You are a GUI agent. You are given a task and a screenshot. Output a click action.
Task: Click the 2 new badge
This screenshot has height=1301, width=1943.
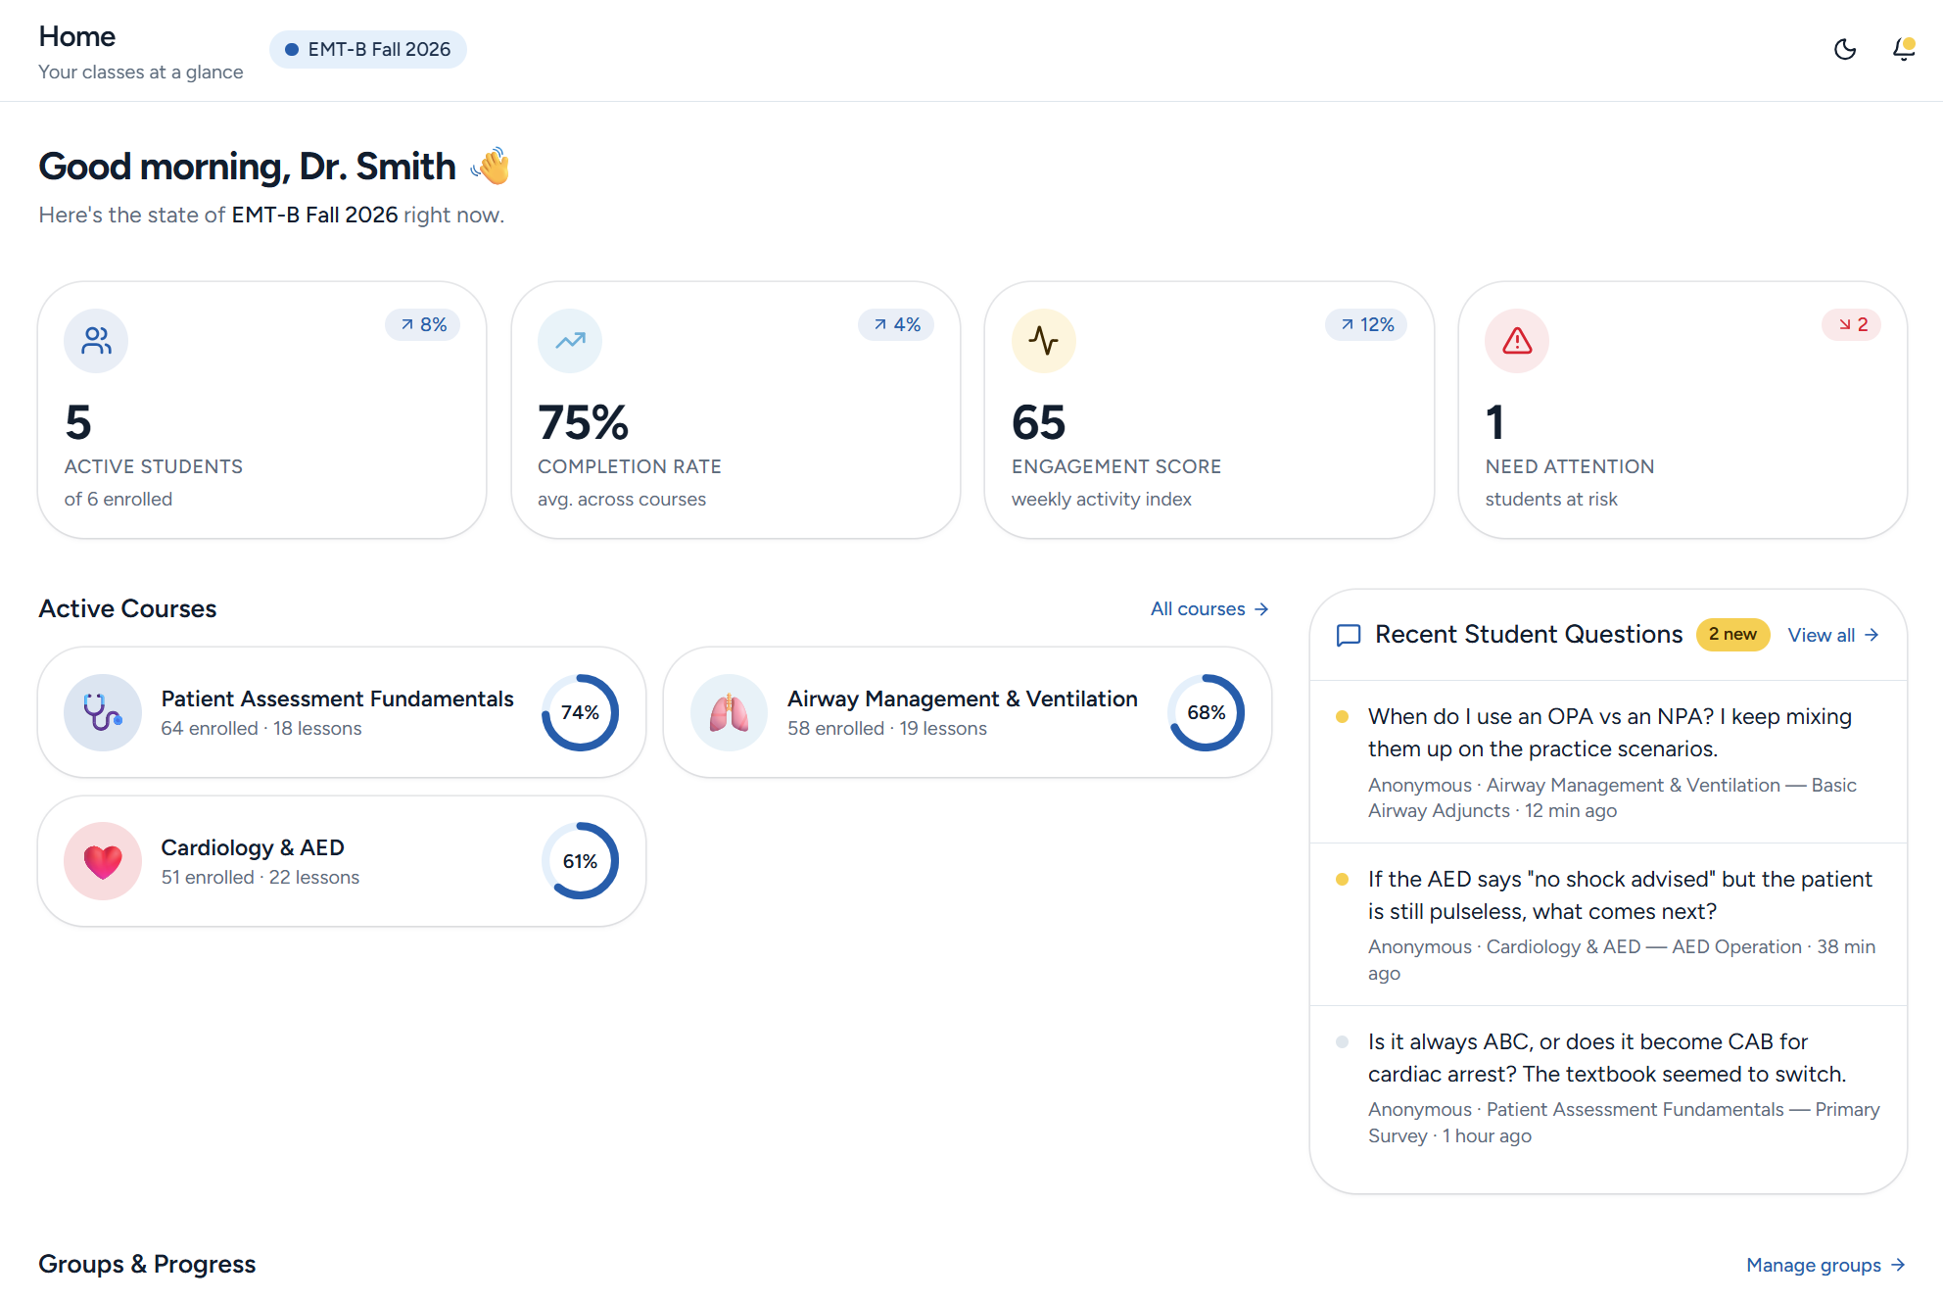(1732, 635)
